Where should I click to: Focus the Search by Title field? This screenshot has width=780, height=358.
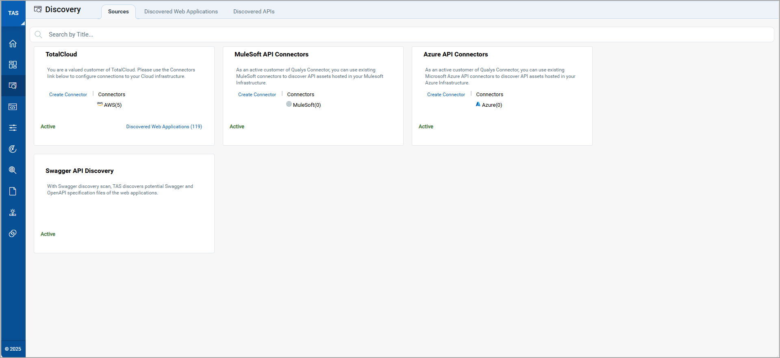(402, 35)
